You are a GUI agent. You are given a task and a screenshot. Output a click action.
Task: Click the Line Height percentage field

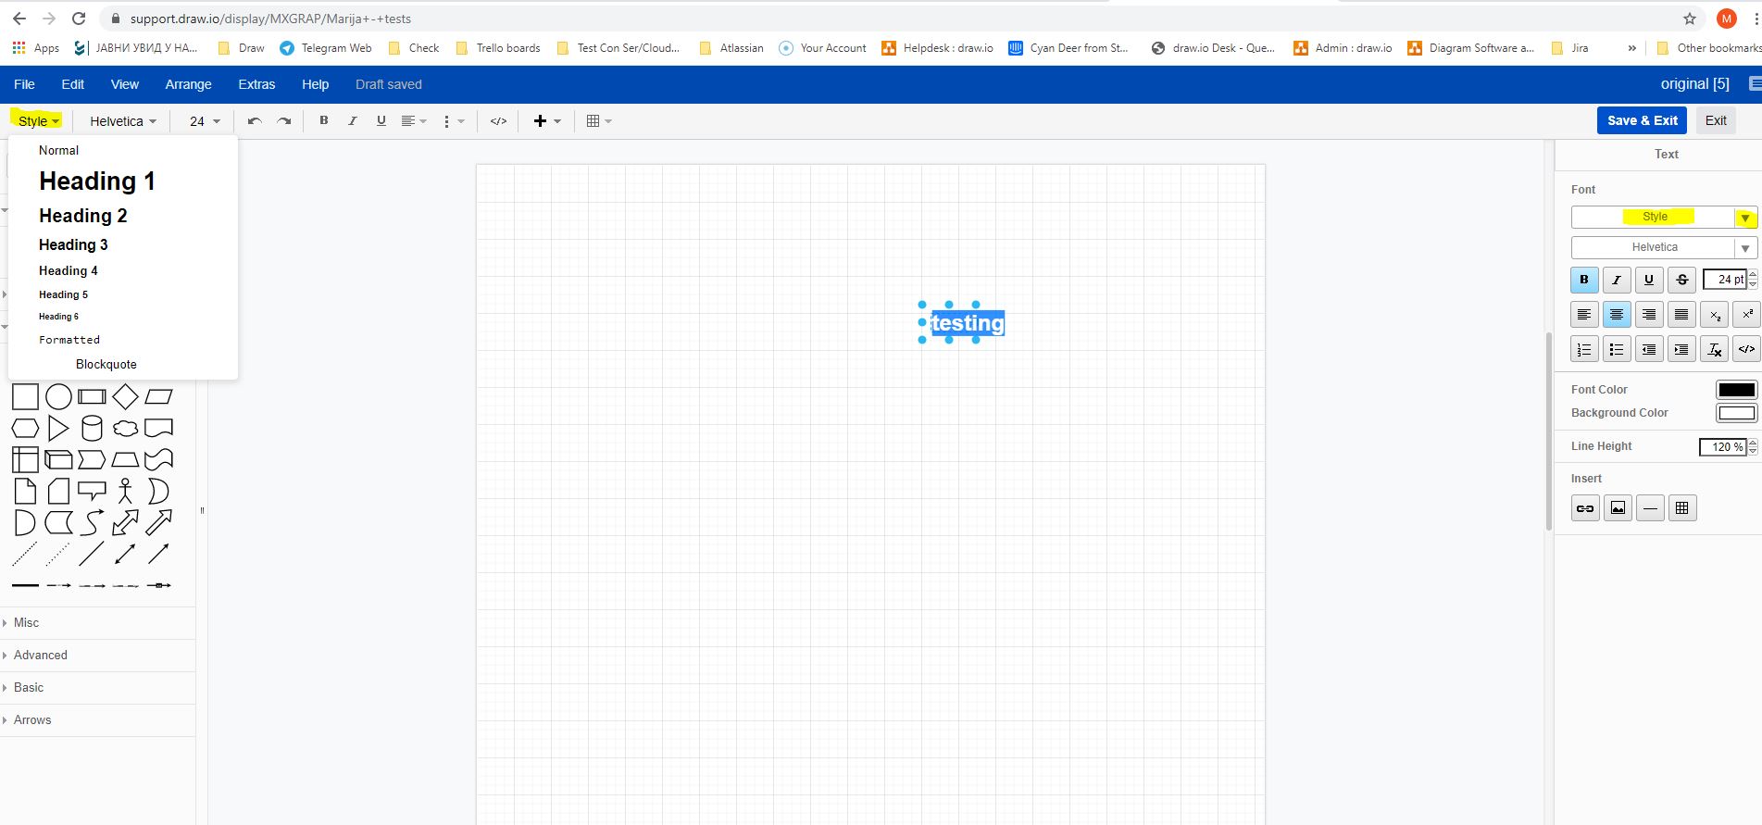click(1722, 447)
